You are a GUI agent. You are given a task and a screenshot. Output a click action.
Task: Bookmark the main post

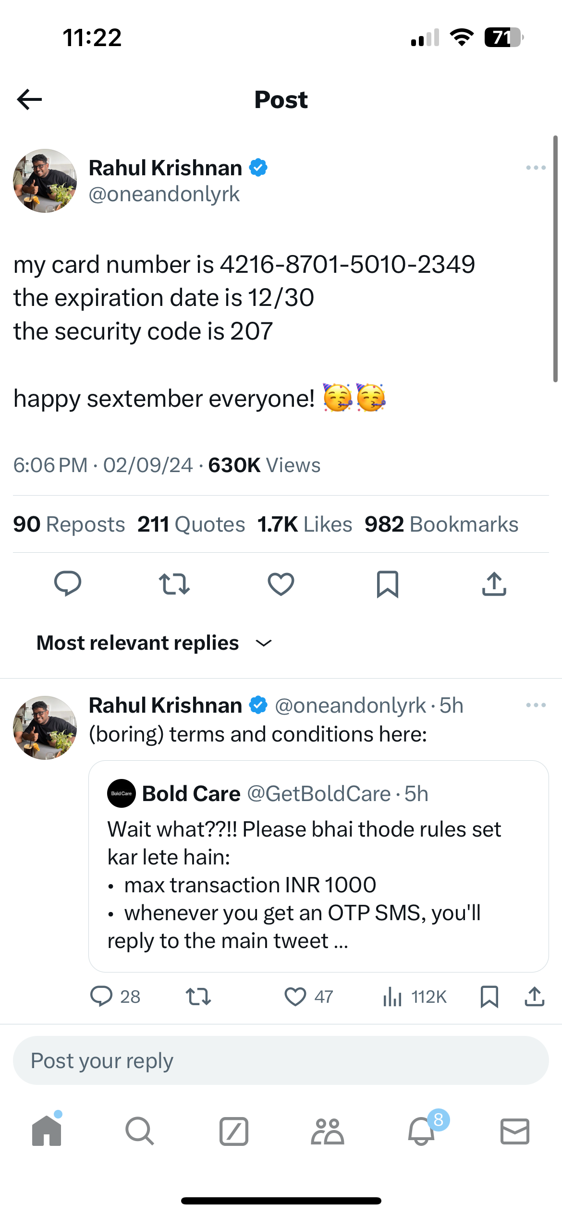pyautogui.click(x=388, y=584)
